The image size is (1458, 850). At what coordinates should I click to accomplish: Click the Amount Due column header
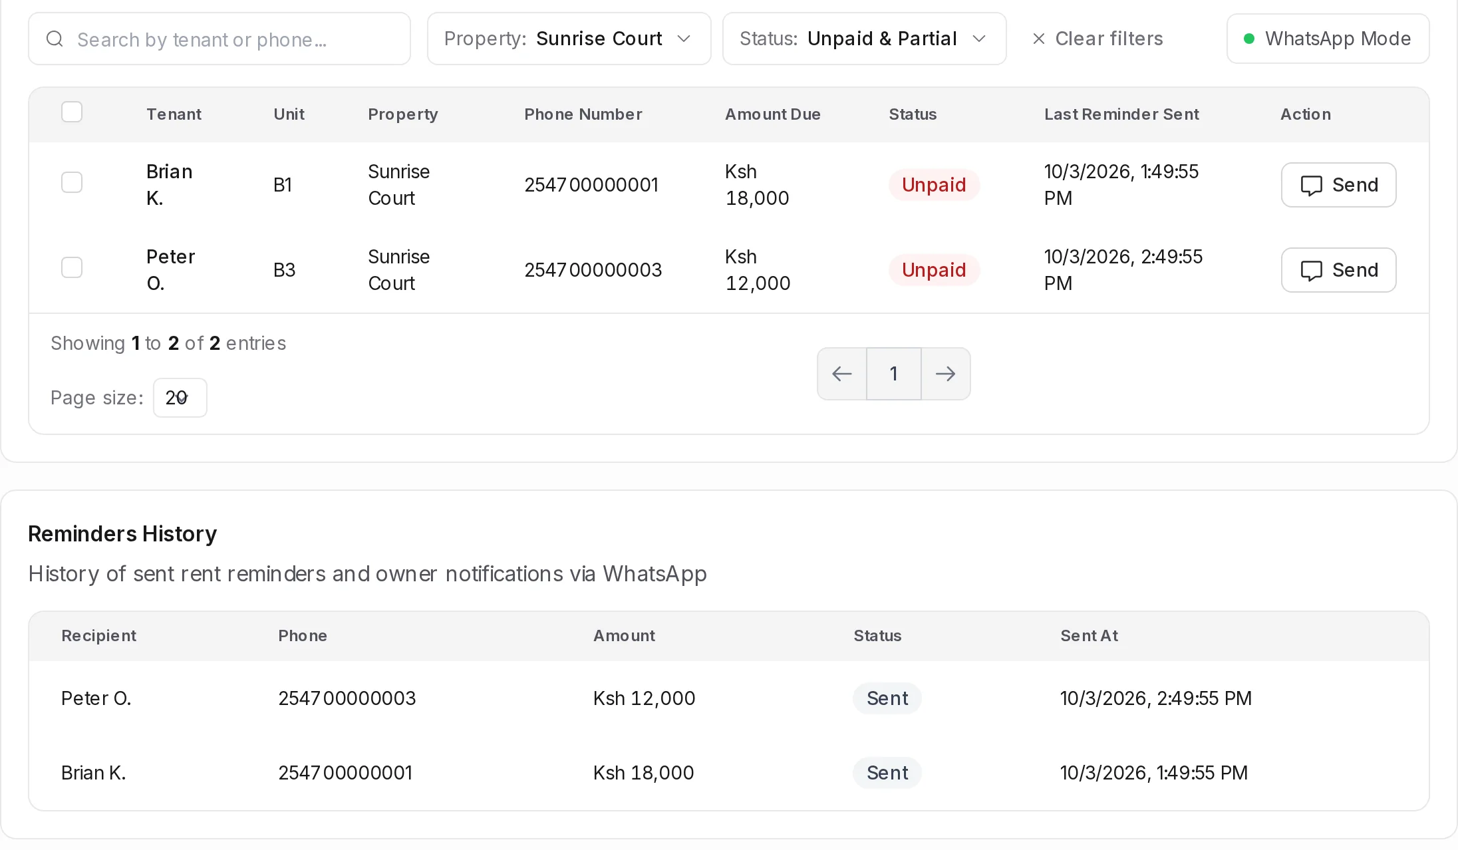(x=773, y=114)
